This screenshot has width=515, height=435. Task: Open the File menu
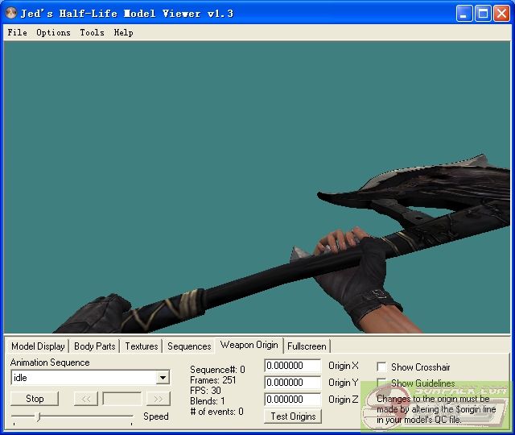(17, 33)
